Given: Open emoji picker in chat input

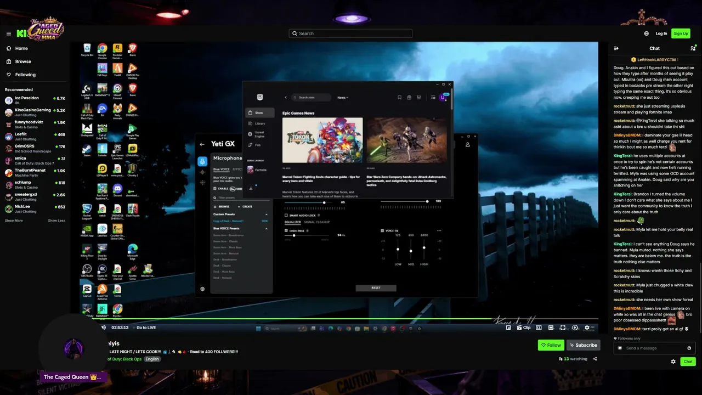Looking at the screenshot, I should tap(689, 348).
